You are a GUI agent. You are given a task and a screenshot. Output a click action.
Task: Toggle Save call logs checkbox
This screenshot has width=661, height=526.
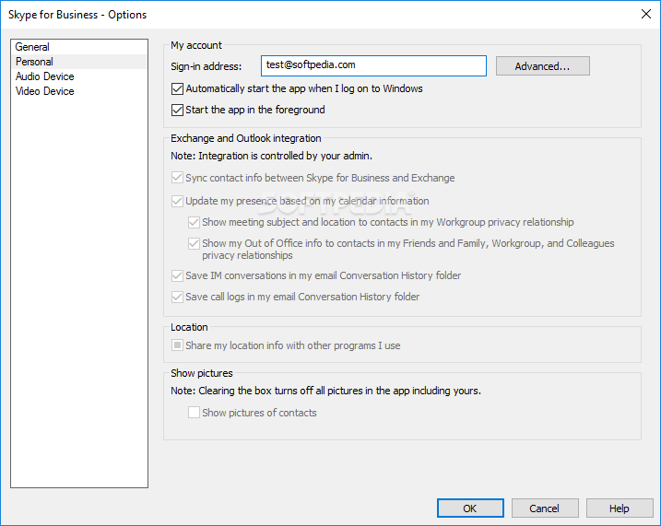178,297
